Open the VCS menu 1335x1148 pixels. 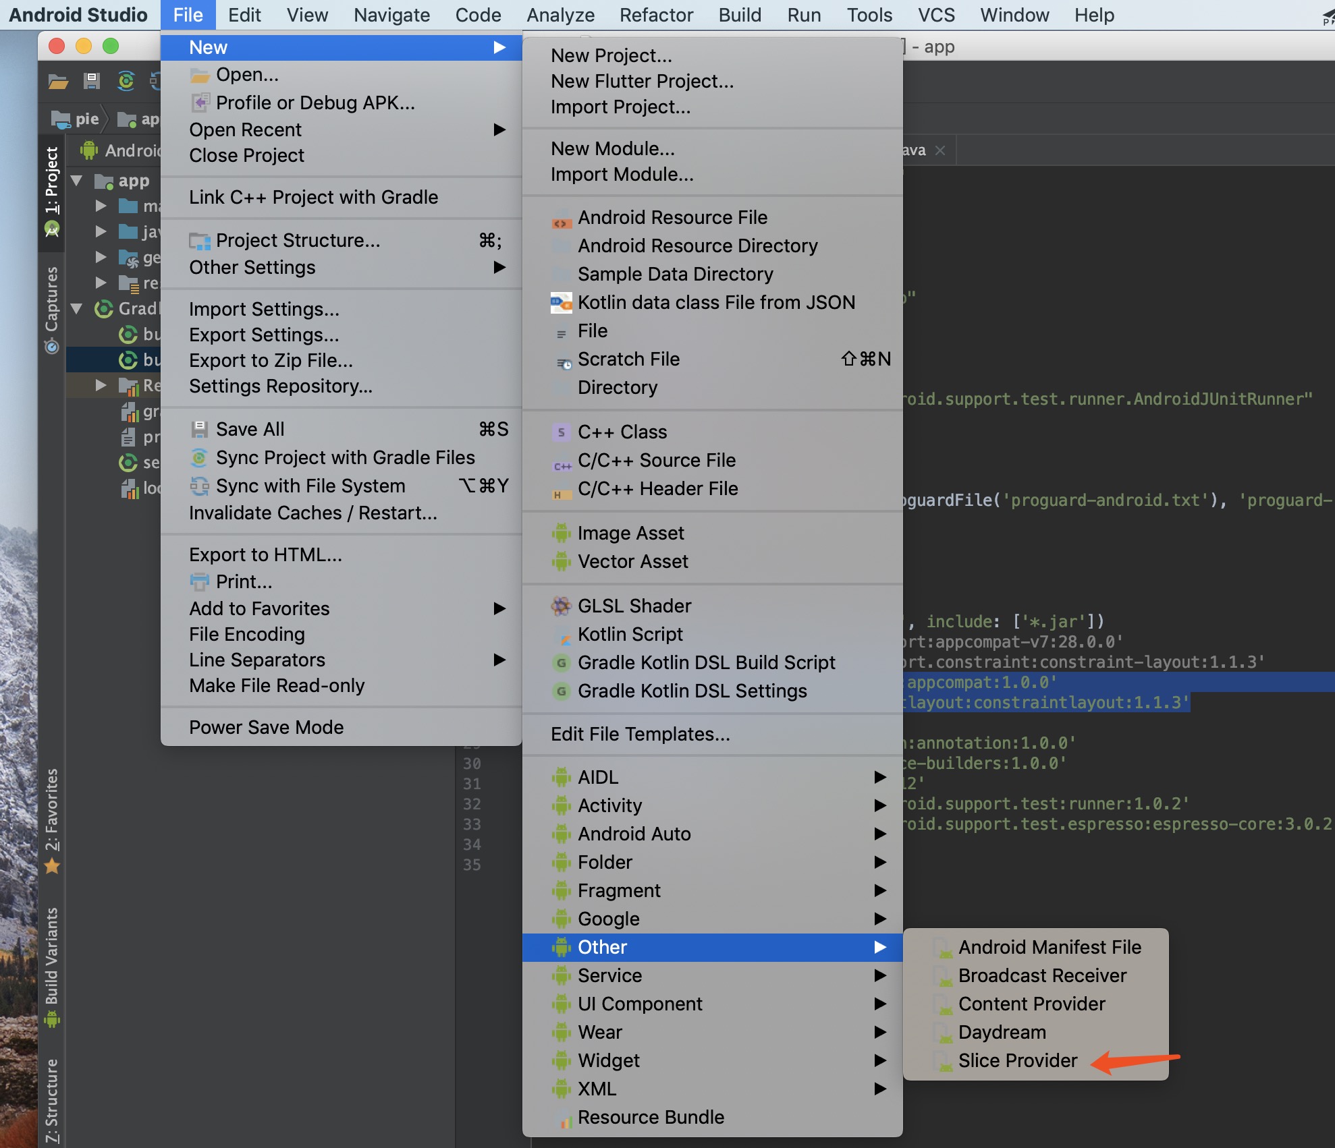tap(936, 15)
